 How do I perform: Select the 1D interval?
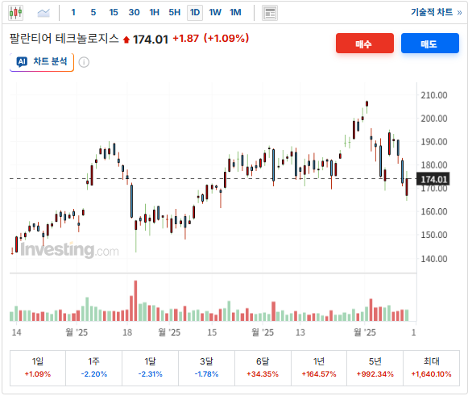(195, 13)
